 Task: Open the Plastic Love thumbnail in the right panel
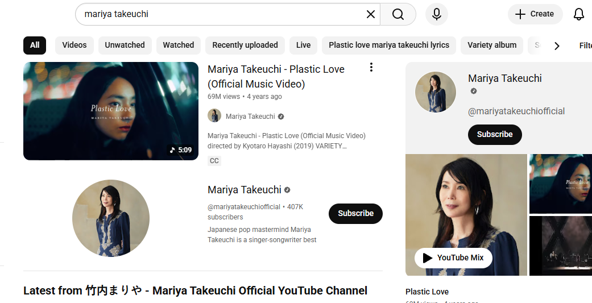coord(561,184)
